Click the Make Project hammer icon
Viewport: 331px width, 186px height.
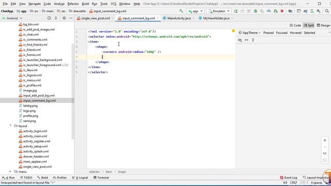[x=181, y=11]
